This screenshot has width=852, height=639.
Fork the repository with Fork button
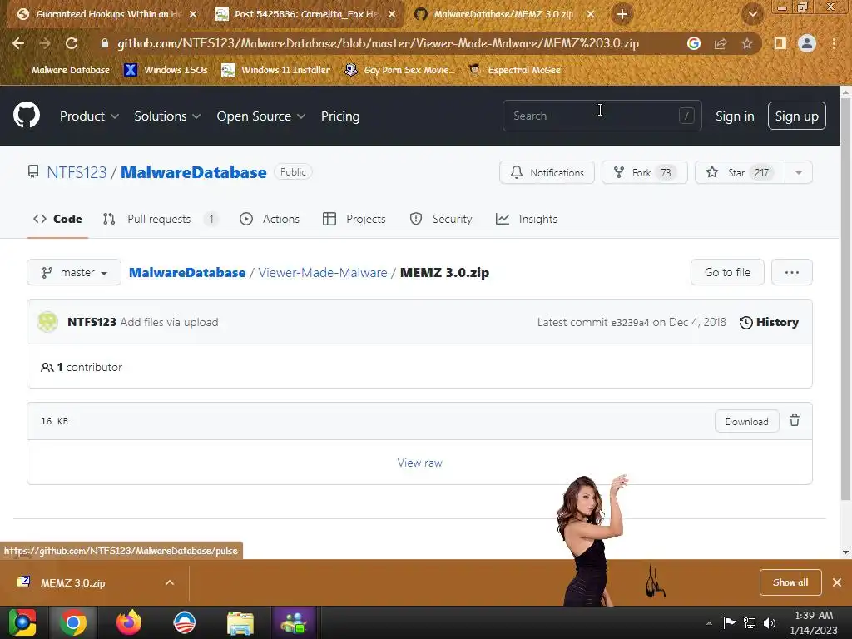click(x=645, y=173)
